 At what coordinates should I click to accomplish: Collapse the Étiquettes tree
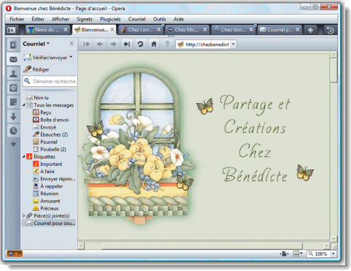tap(24, 156)
